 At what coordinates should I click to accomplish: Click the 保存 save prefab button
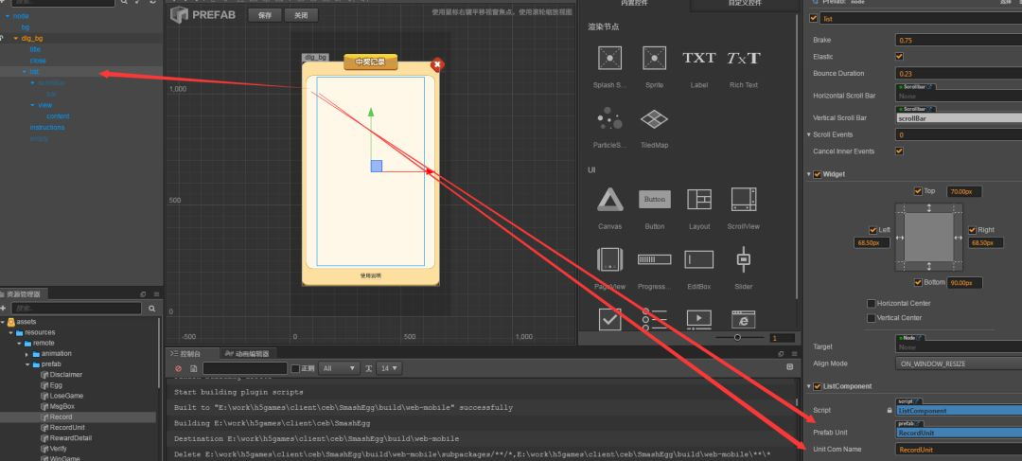(265, 15)
